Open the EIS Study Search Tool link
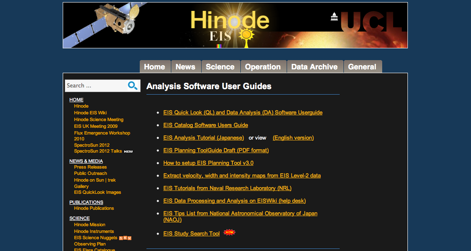Screen dimensions: 471x251 click(192, 234)
